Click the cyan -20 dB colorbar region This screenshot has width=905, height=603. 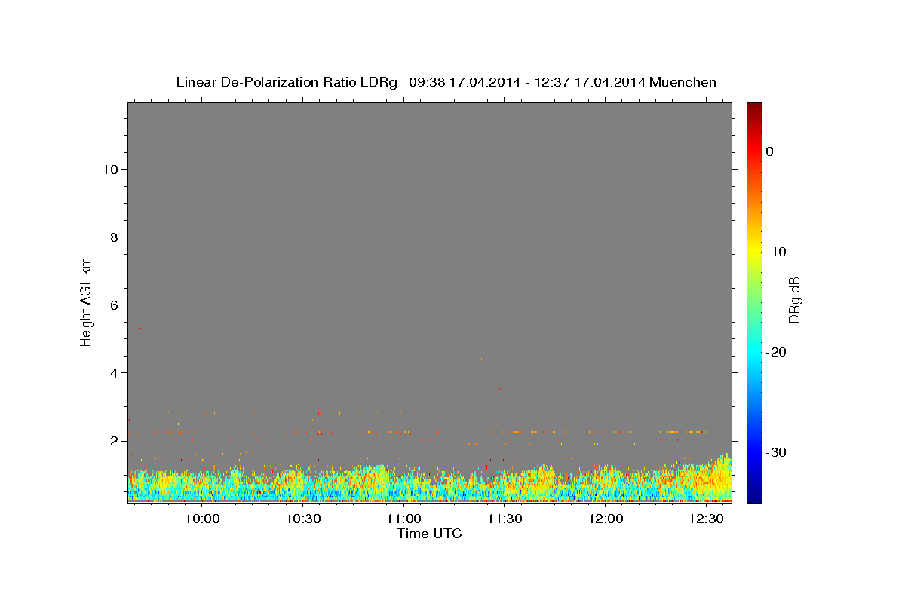[754, 352]
